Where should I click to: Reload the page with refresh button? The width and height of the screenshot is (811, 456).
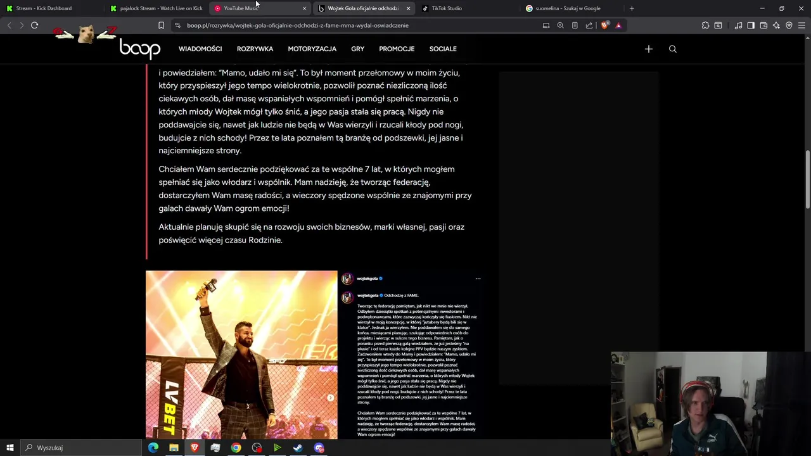(35, 25)
